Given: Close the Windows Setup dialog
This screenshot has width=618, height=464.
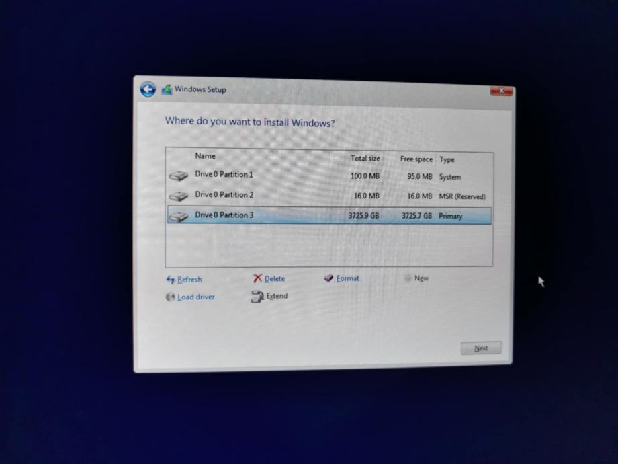Looking at the screenshot, I should 501,91.
